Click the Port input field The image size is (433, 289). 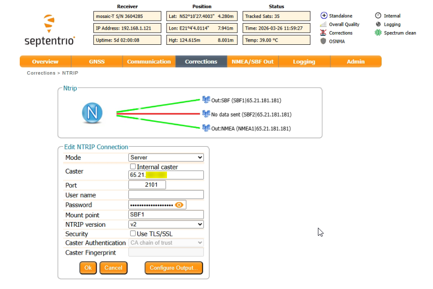click(147, 185)
